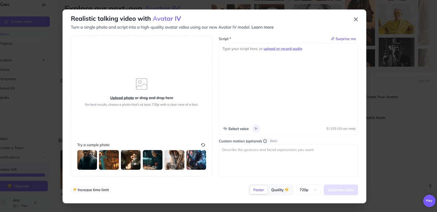Image resolution: width=437 pixels, height=212 pixels.
Task: Open Projects in the sidebar
Action: point(6,44)
